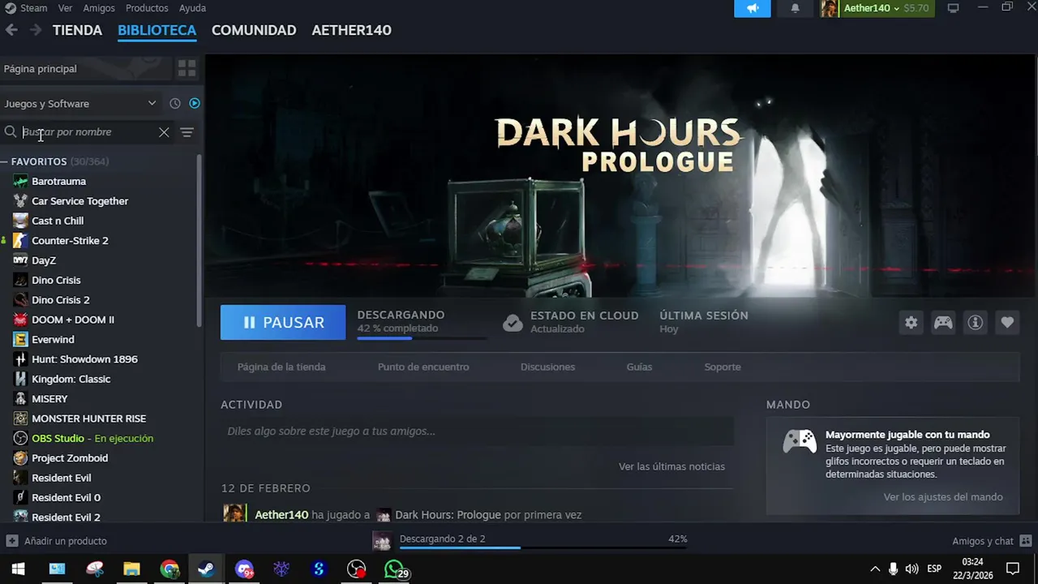Select Counter-Strike 2
Viewport: 1038px width, 584px height.
click(x=70, y=240)
